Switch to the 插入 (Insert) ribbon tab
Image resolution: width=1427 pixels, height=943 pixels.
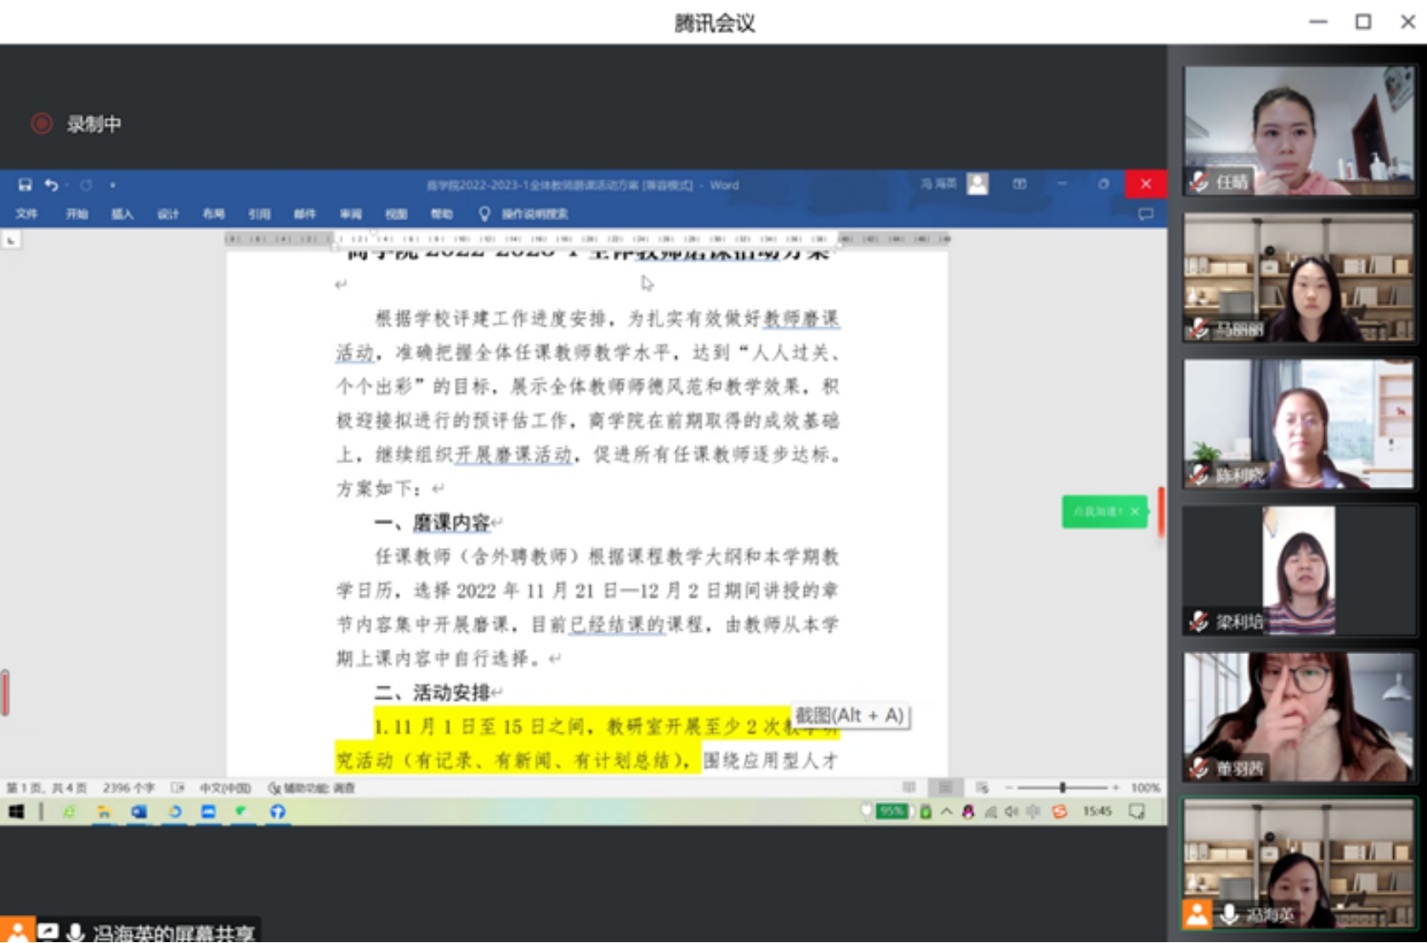[x=122, y=214]
